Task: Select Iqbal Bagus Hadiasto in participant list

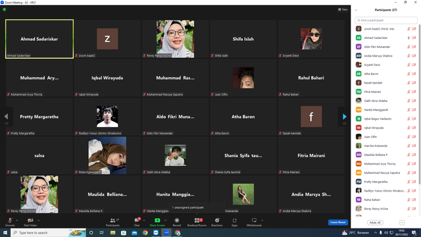Action: [x=386, y=118]
